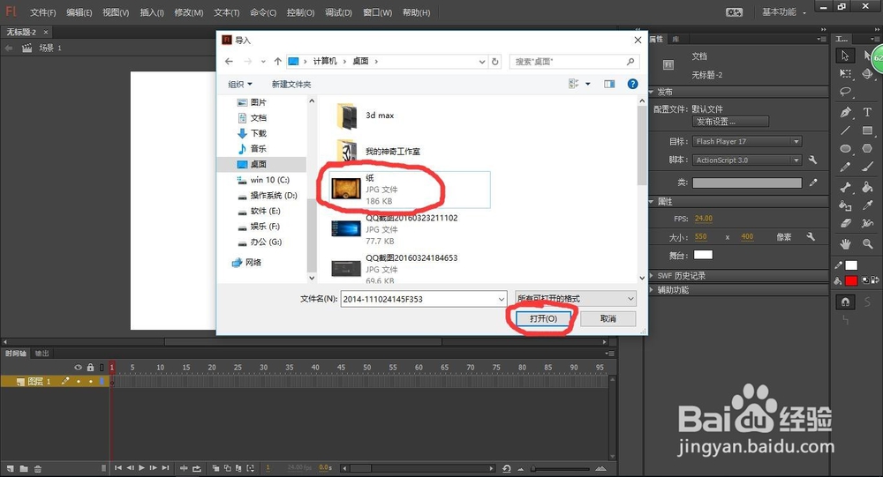The height and width of the screenshot is (477, 883).
Task: Click the help icon in import dialog
Action: [632, 84]
